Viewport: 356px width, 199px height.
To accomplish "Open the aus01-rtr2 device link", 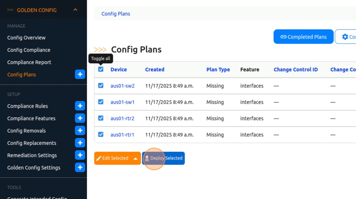I will tap(122, 118).
